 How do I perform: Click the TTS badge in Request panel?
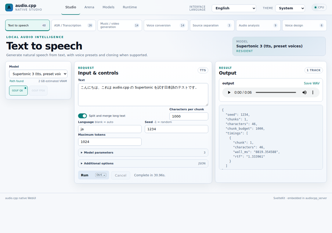(203, 70)
